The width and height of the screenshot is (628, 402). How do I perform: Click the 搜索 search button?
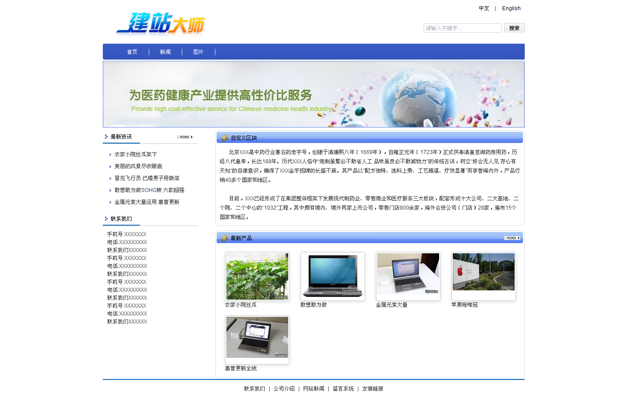coord(514,28)
